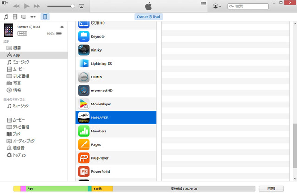Open the account user dropdown
Image resolution: width=297 pixels, height=196 pixels.
point(217,7)
